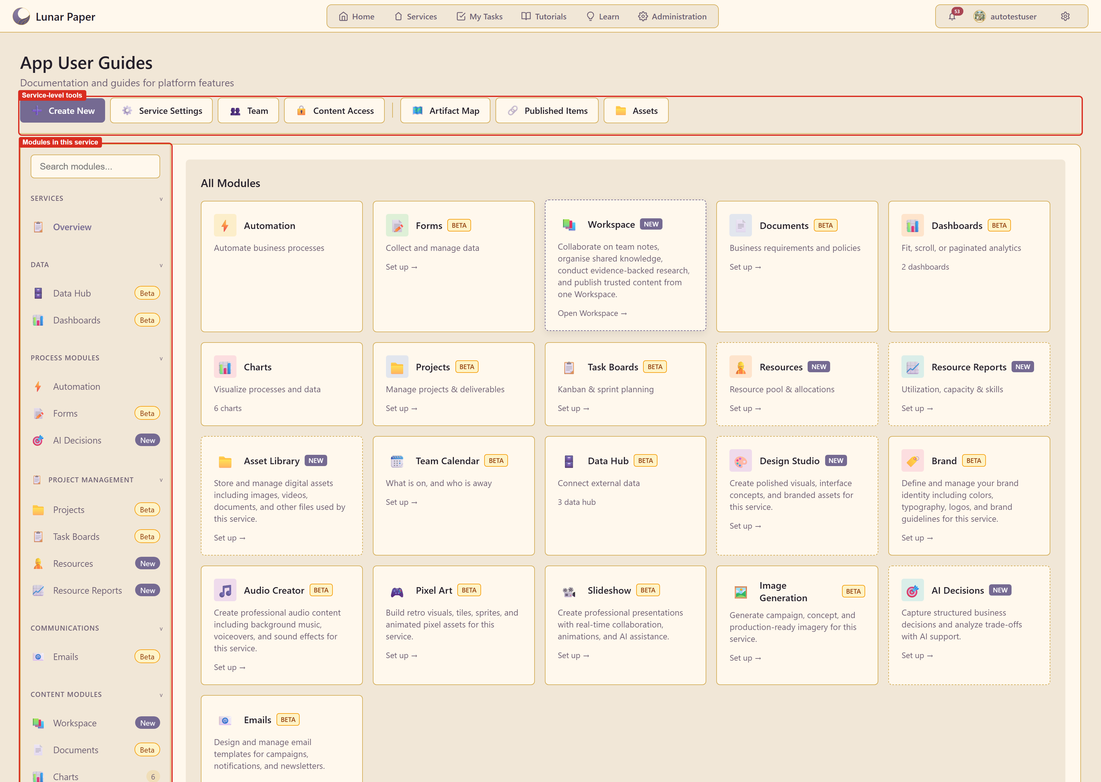Image resolution: width=1101 pixels, height=782 pixels.
Task: Open the Published Items button
Action: [547, 110]
